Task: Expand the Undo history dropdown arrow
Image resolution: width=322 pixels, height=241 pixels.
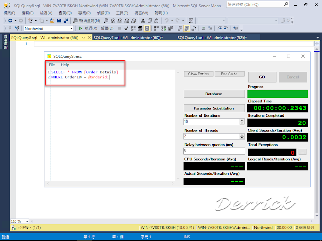Action: [172, 21]
